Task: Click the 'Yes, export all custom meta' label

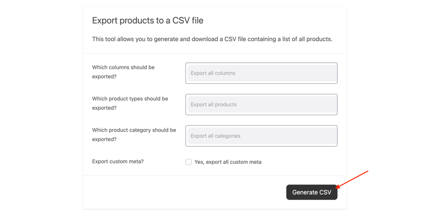Action: [228, 162]
